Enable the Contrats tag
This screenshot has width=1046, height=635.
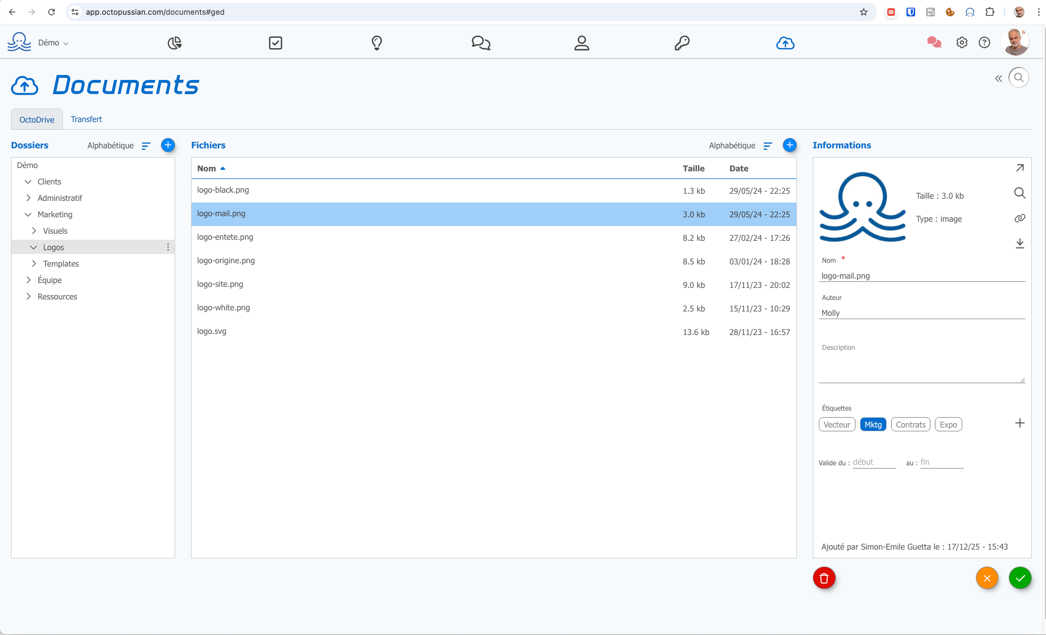[910, 424]
